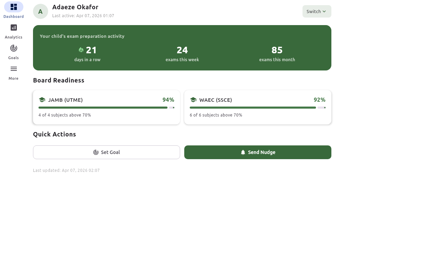440x275 pixels.
Task: Click Send Nudge
Action: click(258, 152)
